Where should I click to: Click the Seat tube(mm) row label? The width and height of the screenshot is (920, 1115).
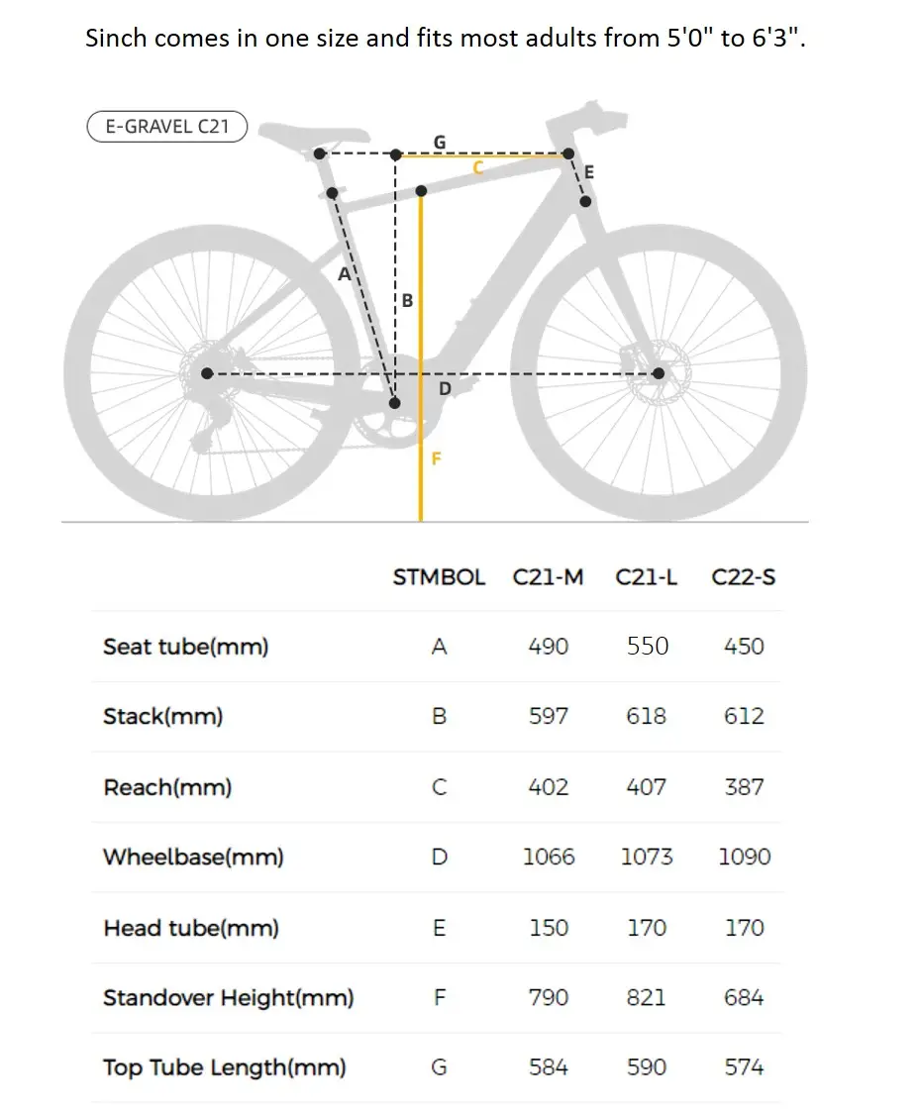[x=185, y=647]
